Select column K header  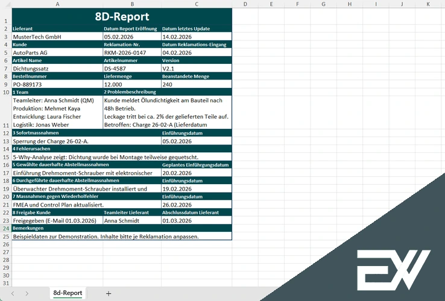click(x=428, y=4)
